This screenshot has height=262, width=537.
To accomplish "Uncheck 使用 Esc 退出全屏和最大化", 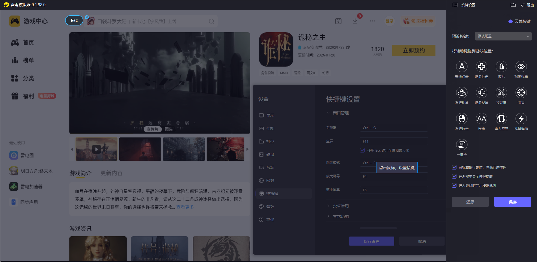I will [362, 150].
